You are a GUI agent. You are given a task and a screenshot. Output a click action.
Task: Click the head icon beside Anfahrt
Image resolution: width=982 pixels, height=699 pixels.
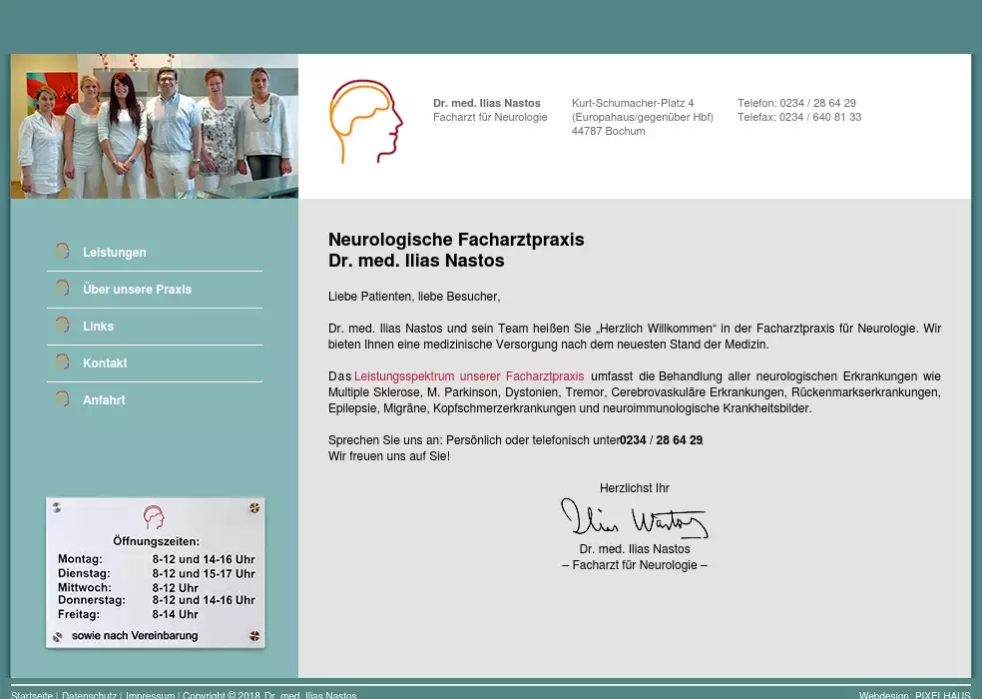pyautogui.click(x=62, y=399)
